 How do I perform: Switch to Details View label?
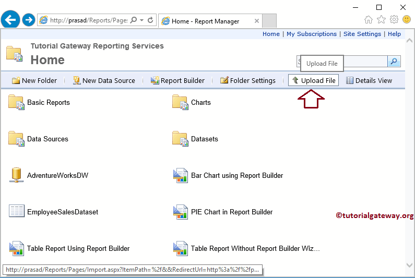tap(373, 80)
